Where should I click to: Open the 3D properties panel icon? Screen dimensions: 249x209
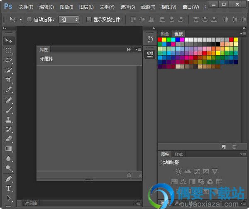[150, 54]
